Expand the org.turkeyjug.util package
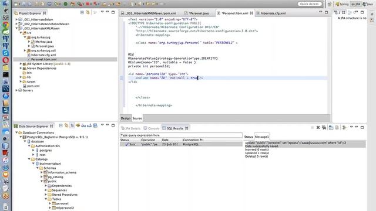Viewport: 376px width, 211px height. pos(25,50)
